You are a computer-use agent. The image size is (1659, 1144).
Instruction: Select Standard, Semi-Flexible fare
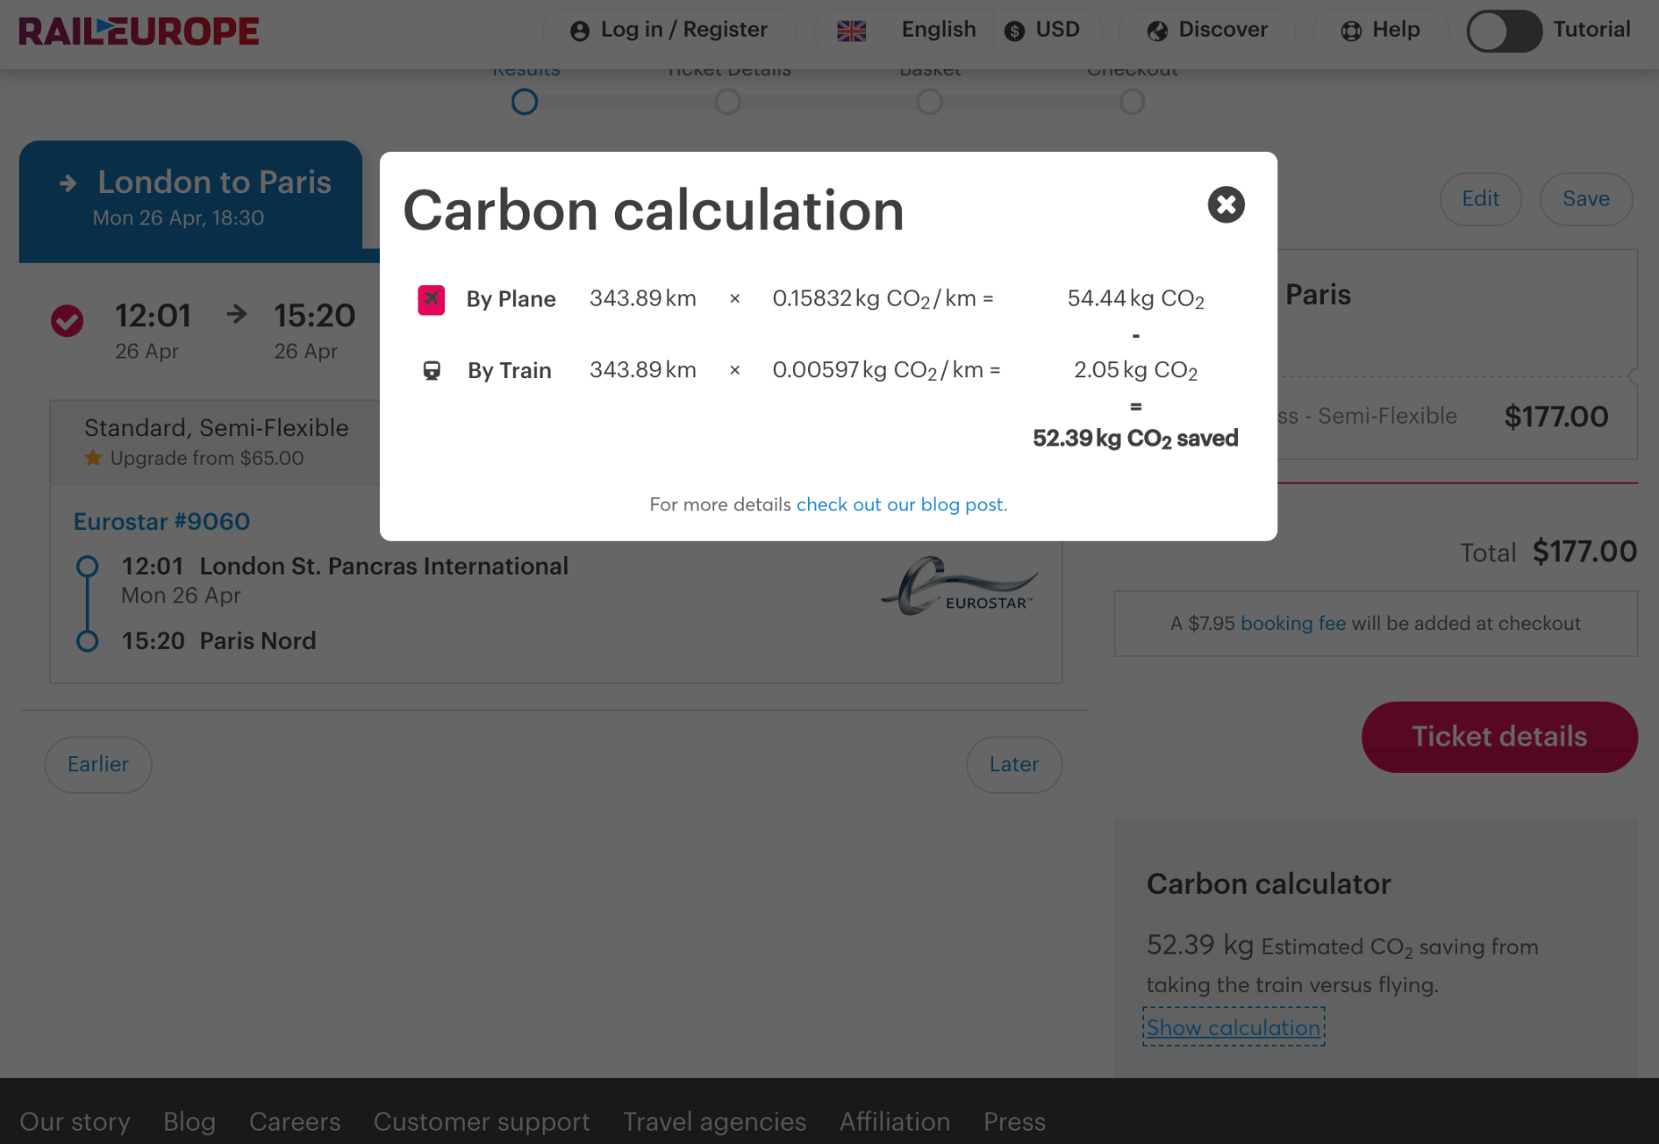coord(216,428)
